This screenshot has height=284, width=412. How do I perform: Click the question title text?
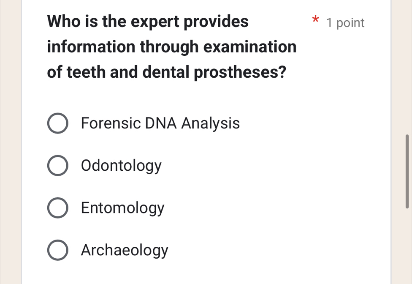tap(169, 46)
